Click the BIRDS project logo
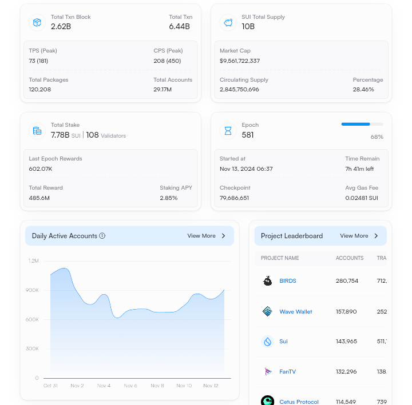This screenshot has width=412, height=405. [267, 280]
